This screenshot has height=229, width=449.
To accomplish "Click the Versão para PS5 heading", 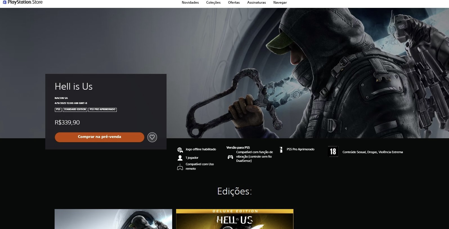I will tap(238, 148).
